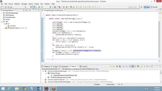The width and height of the screenshot is (162, 91).
Task: Select the ProjectExample project
Action: (10, 17)
